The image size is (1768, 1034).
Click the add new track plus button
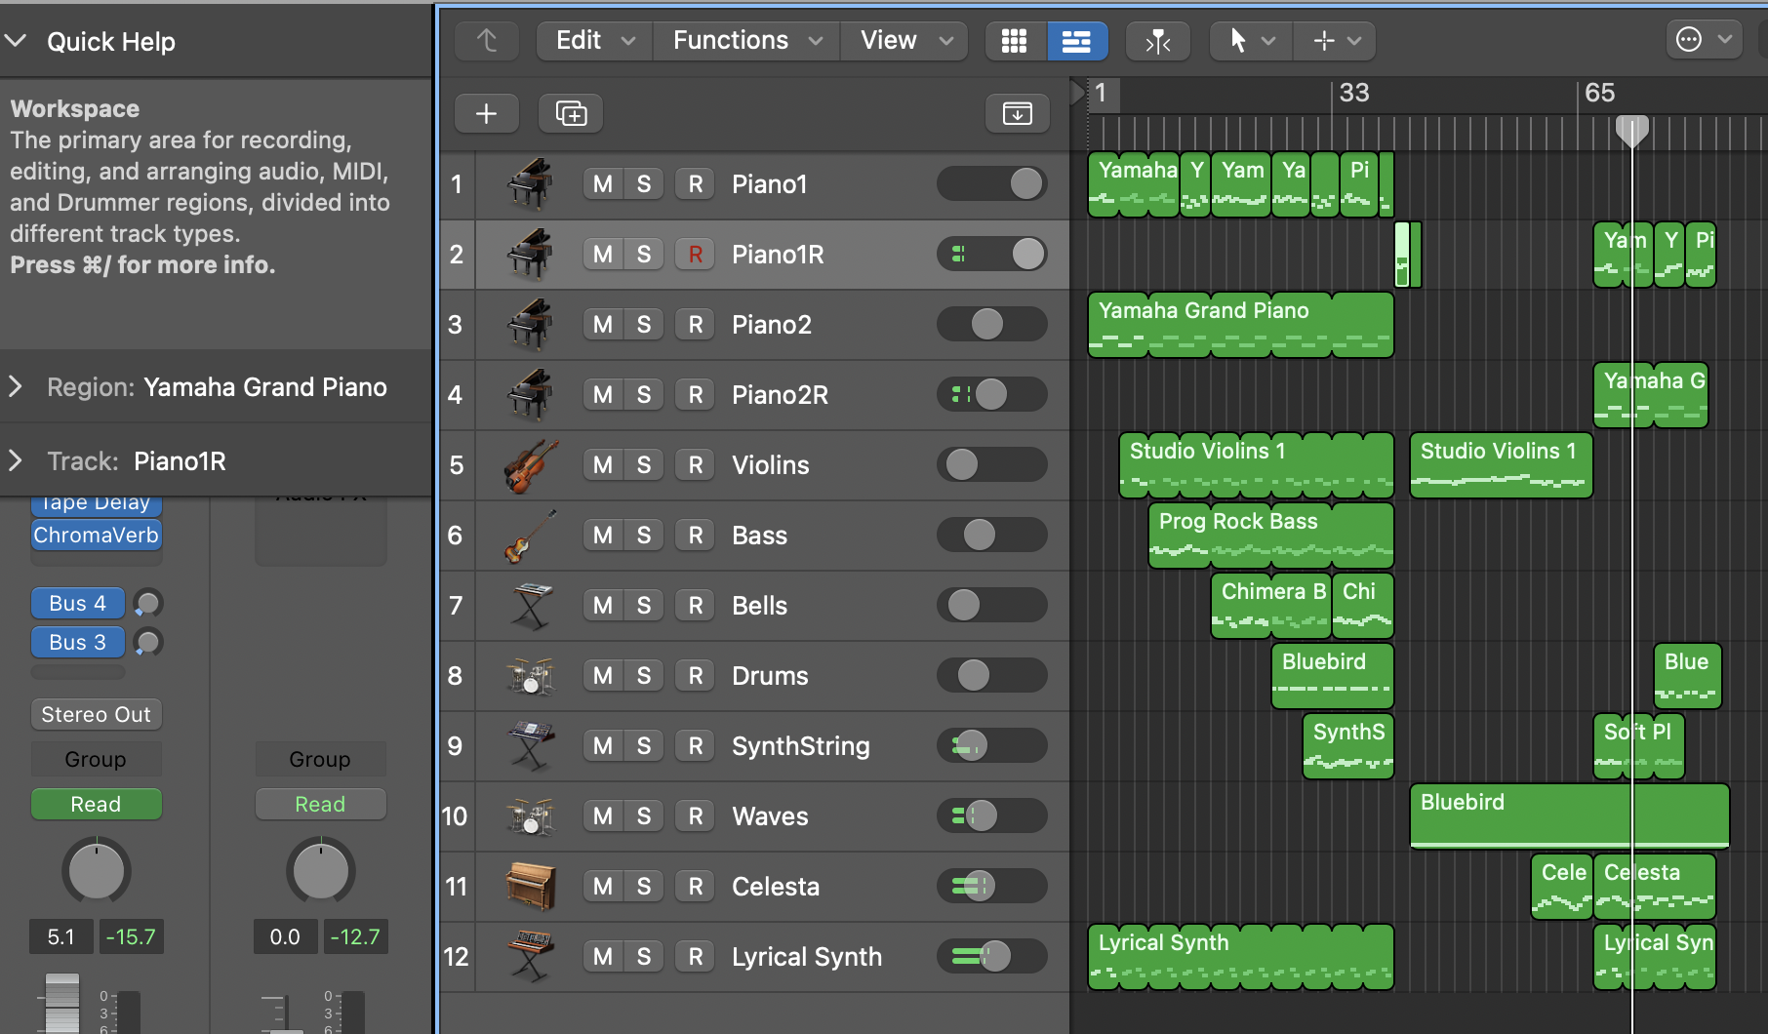(486, 113)
